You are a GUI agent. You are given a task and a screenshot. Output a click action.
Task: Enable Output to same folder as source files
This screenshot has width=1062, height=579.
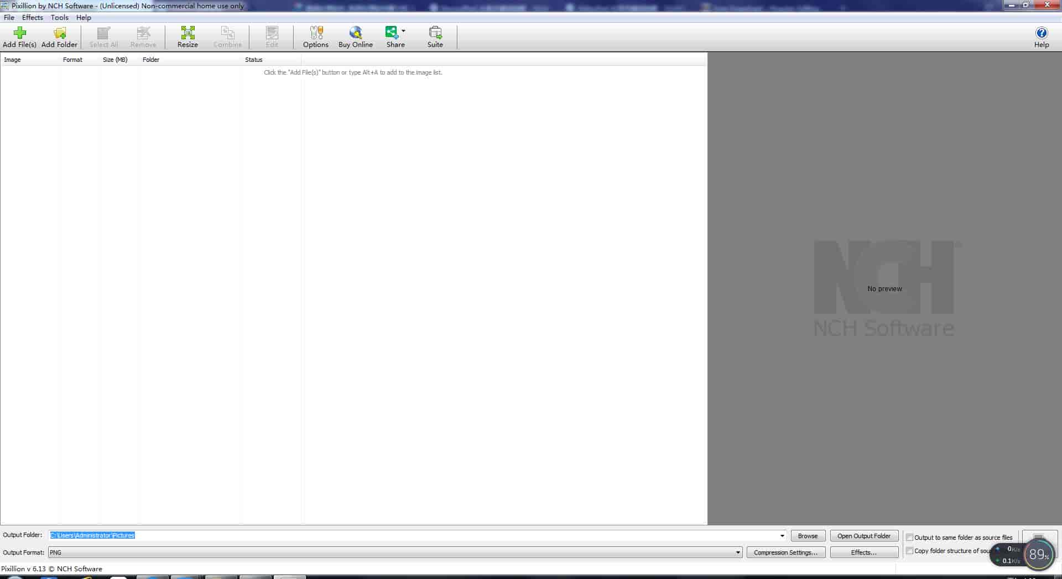click(x=909, y=537)
